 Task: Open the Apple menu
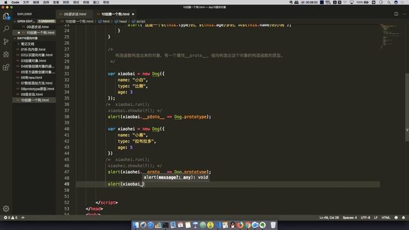tap(6, 3)
